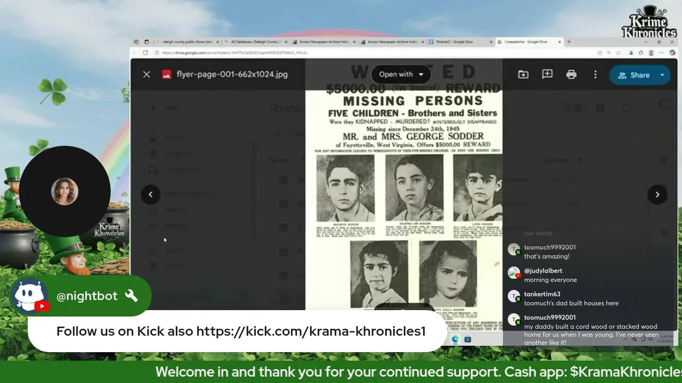This screenshot has width=682, height=383.
Task: Click the dimmed New button in Drive sidebar
Action: (x=165, y=108)
